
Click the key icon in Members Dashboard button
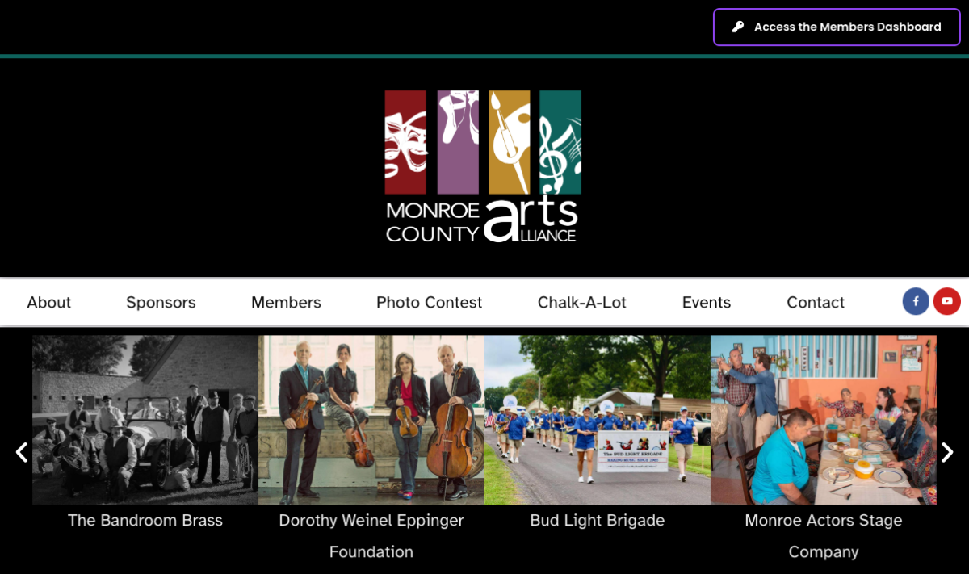[x=738, y=27]
